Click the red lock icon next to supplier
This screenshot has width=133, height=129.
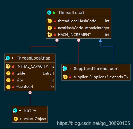click(x=70, y=77)
